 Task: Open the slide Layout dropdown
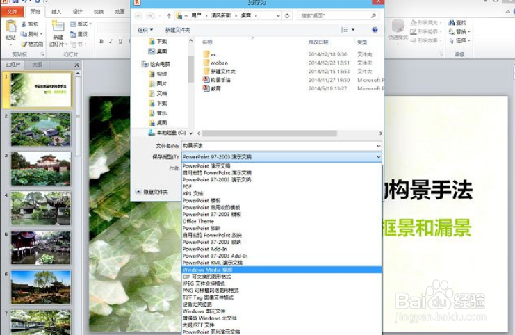click(x=81, y=24)
